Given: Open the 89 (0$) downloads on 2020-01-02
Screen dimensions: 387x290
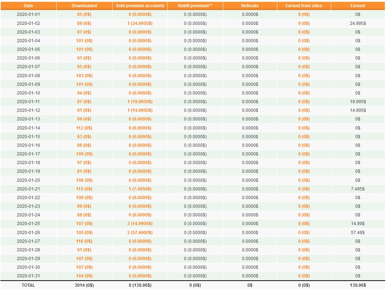Looking at the screenshot, I should click(x=84, y=23).
